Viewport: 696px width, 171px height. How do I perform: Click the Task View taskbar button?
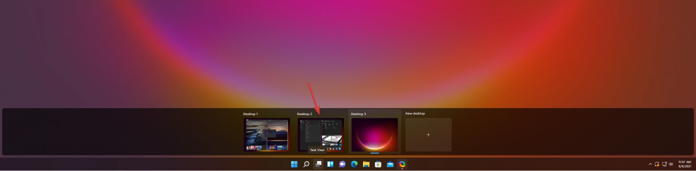(318, 164)
